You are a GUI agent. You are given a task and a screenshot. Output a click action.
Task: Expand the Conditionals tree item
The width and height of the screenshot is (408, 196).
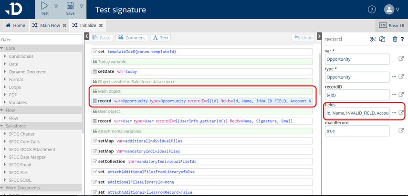tap(21, 56)
